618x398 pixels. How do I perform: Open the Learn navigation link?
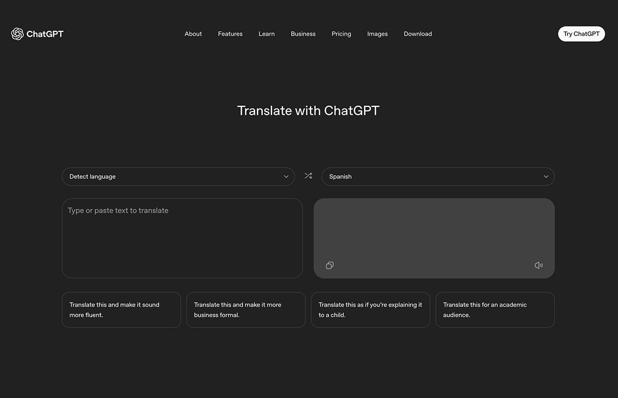[x=267, y=34]
